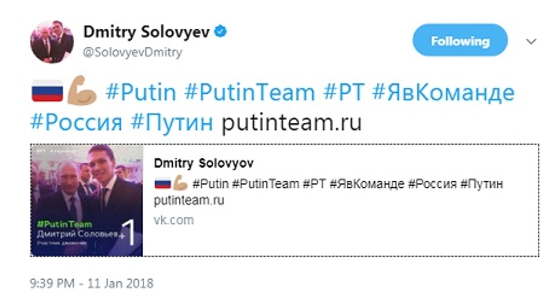
Task: Open the #ЯвКоманде hashtag
Action: 443,92
